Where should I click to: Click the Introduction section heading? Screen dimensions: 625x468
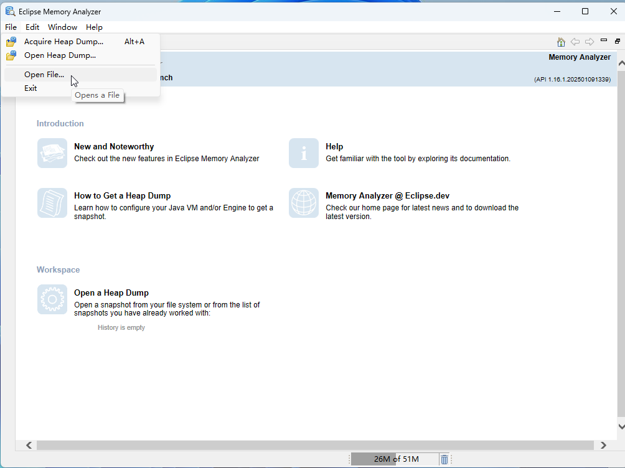point(60,124)
